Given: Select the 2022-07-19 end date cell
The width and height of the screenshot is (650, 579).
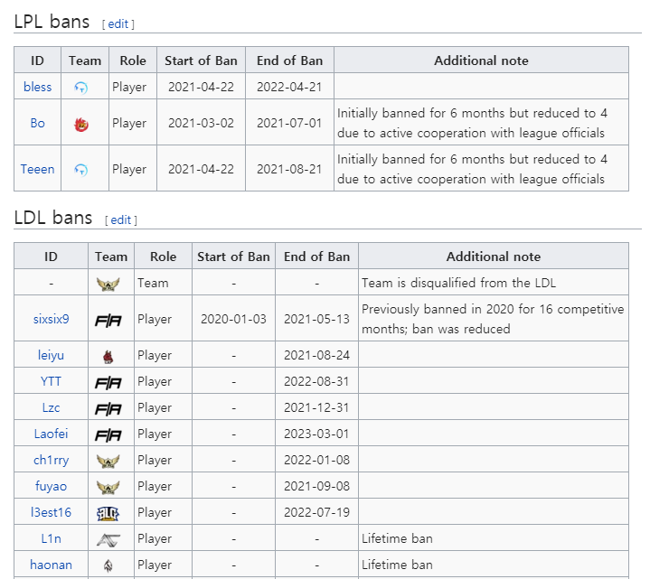Looking at the screenshot, I should click(317, 512).
